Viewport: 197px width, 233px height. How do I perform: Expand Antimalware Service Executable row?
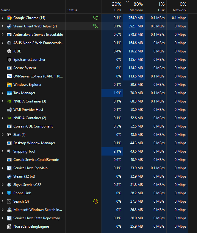coord(2,35)
